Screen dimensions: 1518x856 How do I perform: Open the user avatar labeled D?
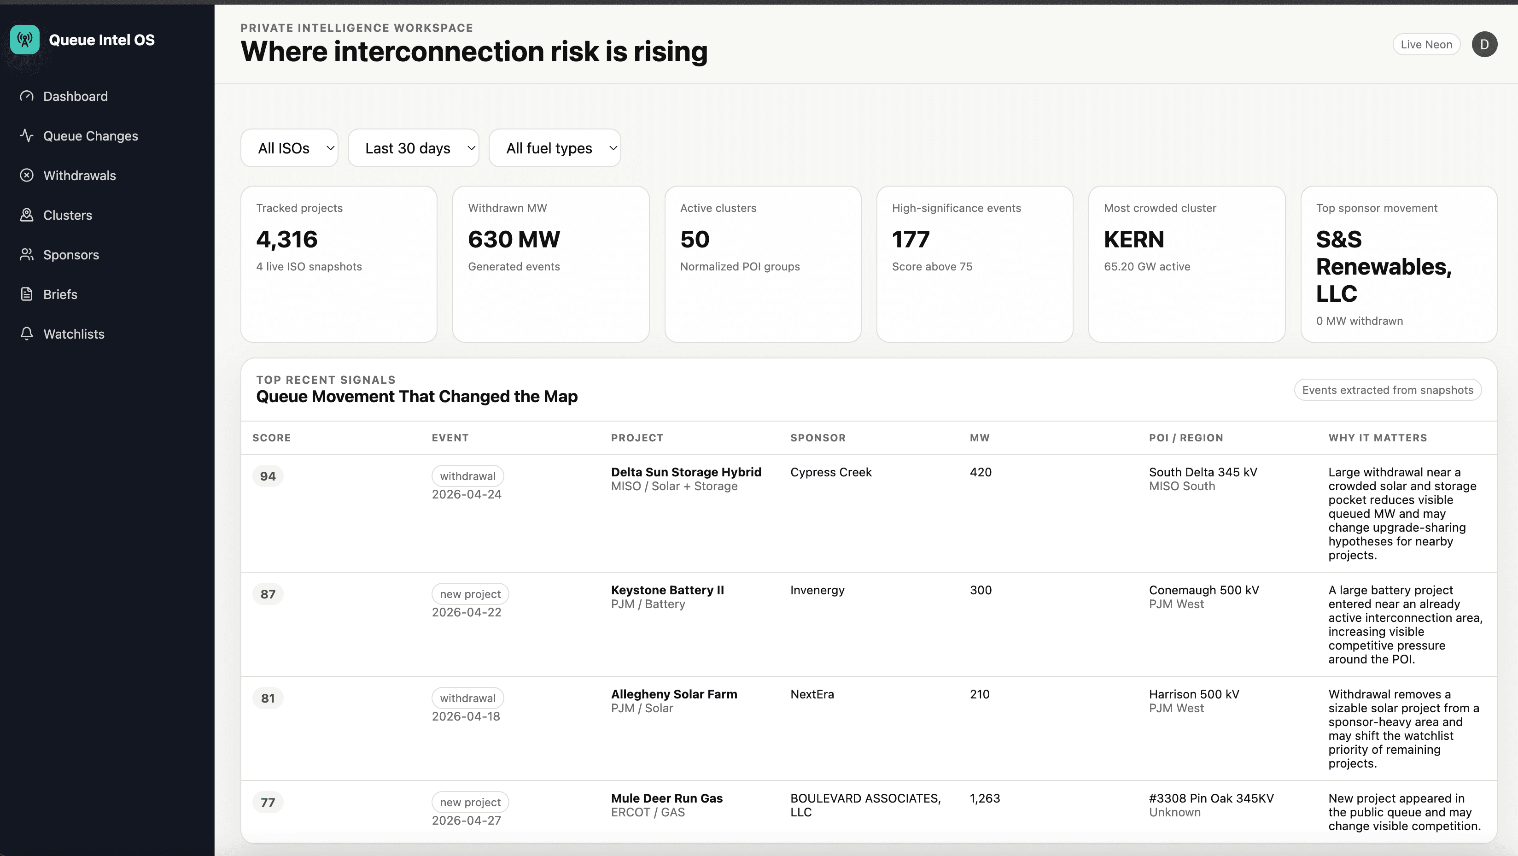1484,44
